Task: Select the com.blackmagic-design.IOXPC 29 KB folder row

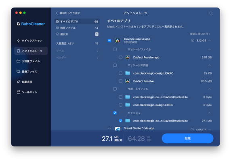Action: pyautogui.click(x=165, y=73)
